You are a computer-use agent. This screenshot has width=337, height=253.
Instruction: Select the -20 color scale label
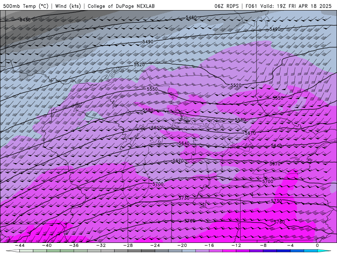tap(182, 245)
